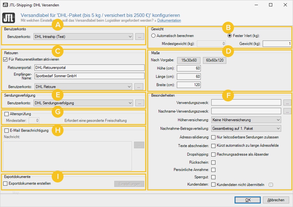The width and height of the screenshot is (293, 207).
Task: Click the info icon beside Kundendaten nicht übermitteln
Action: click(x=271, y=185)
